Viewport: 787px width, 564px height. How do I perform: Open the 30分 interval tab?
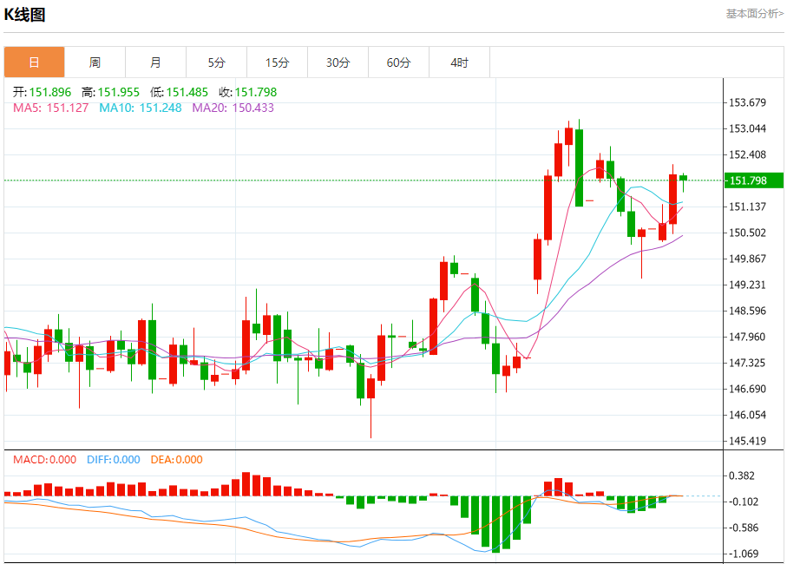tap(338, 62)
